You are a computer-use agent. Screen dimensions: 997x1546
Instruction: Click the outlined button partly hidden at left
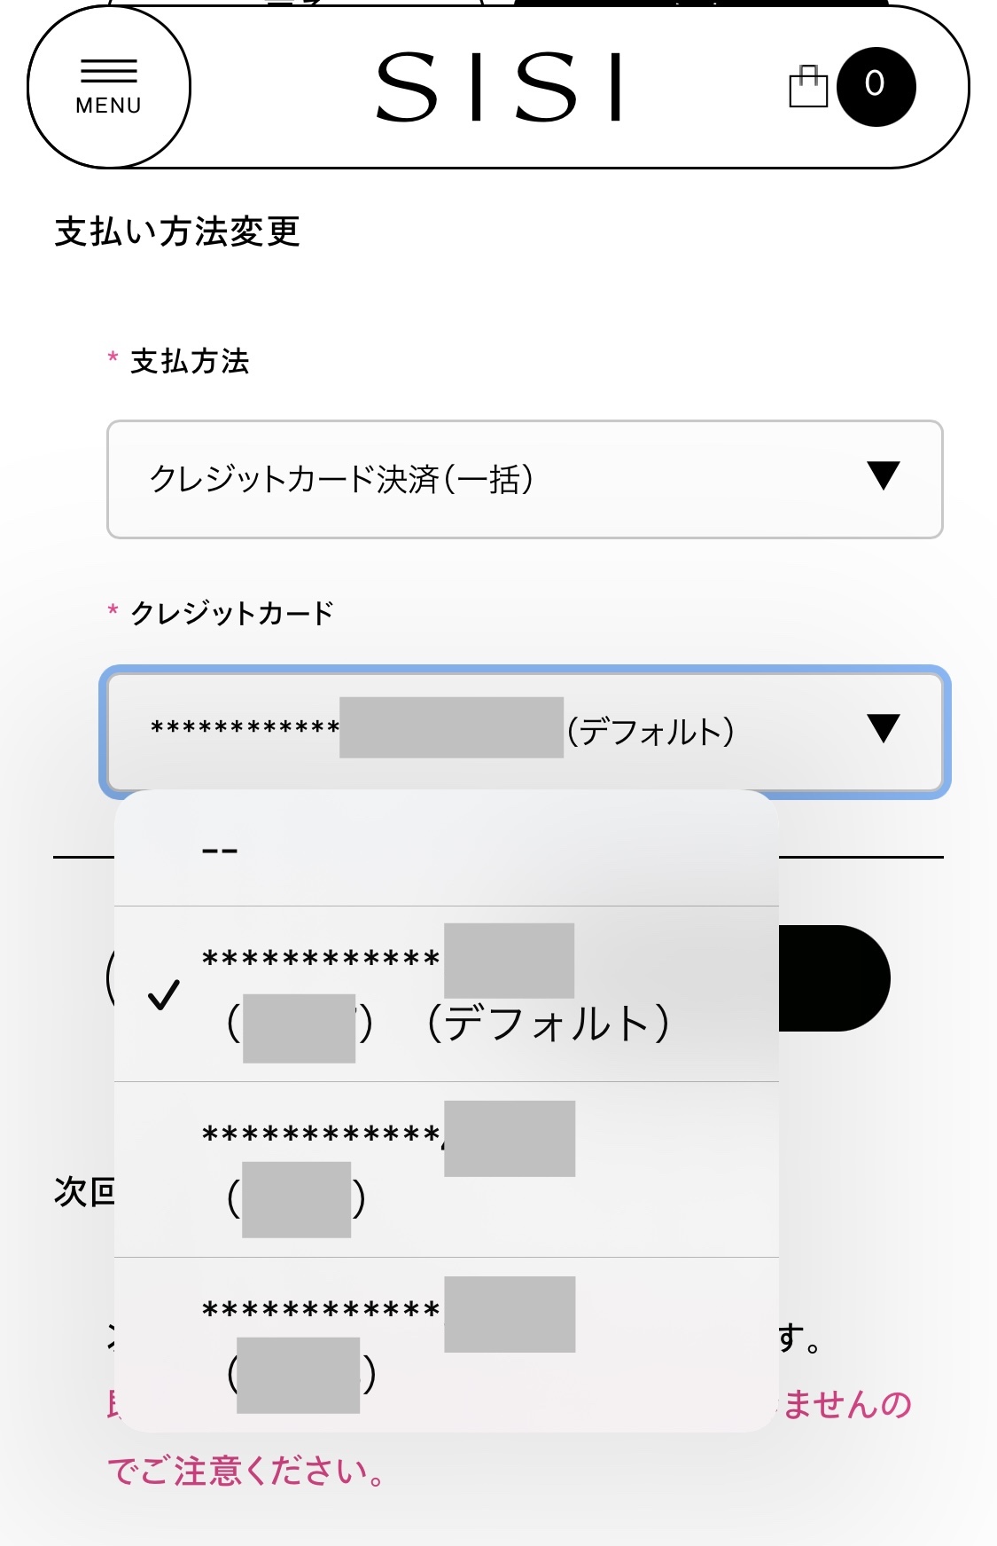(x=110, y=978)
